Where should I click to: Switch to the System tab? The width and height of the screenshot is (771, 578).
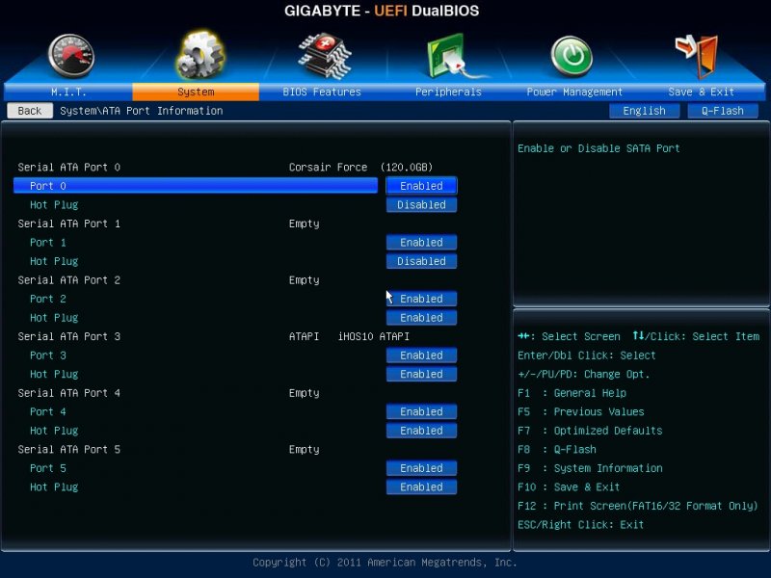click(196, 92)
